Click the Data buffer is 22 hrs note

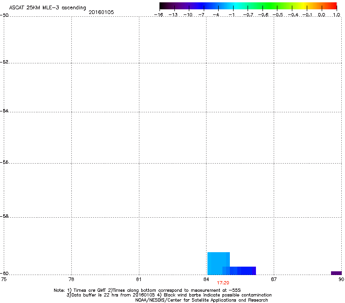pyautogui.click(x=169, y=295)
